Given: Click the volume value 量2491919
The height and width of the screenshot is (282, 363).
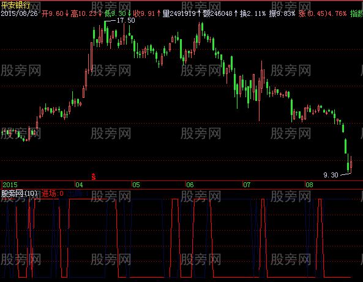Looking at the screenshot, I should (179, 13).
